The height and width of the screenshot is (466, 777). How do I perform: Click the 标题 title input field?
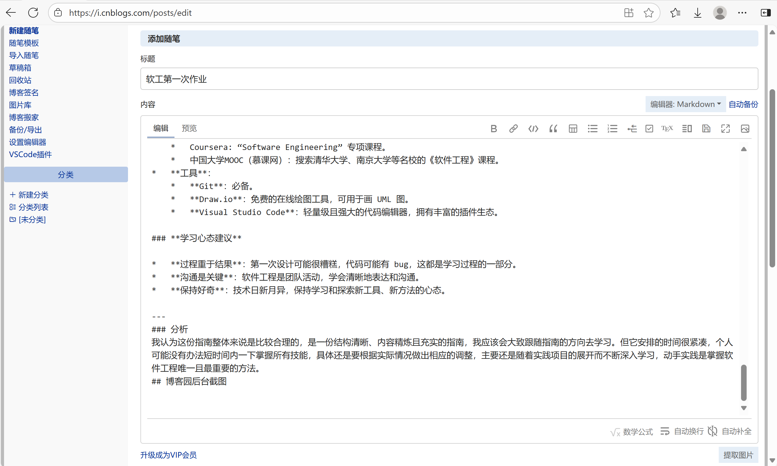449,79
